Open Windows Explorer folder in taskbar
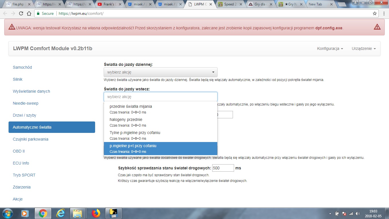Image resolution: width=389 pixels, height=219 pixels. [77, 213]
